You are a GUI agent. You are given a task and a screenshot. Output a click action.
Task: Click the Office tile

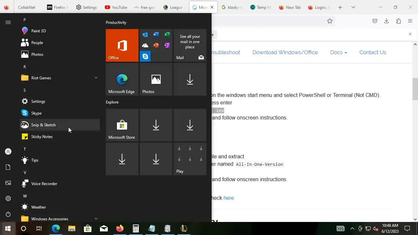coord(122,45)
